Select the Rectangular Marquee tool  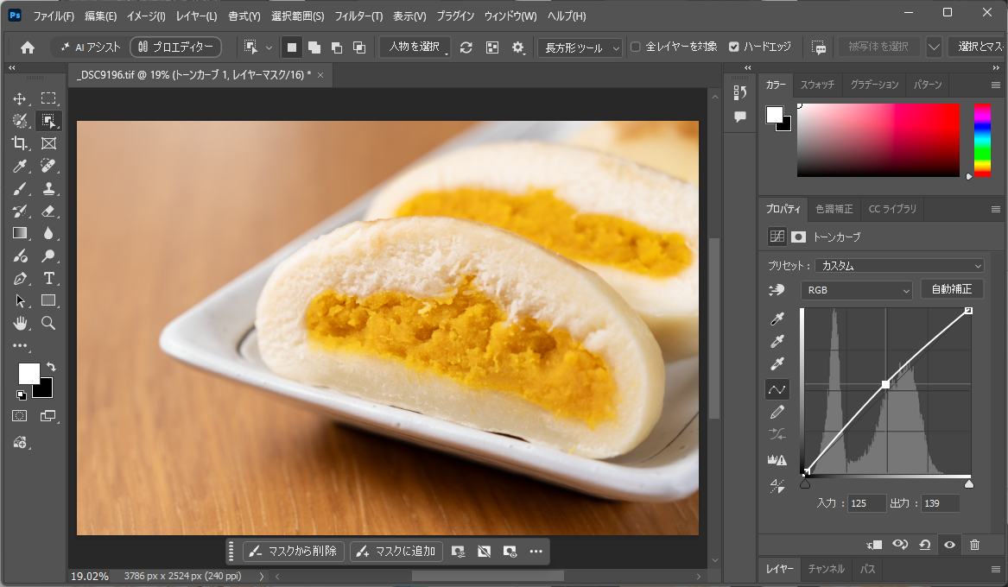point(48,98)
